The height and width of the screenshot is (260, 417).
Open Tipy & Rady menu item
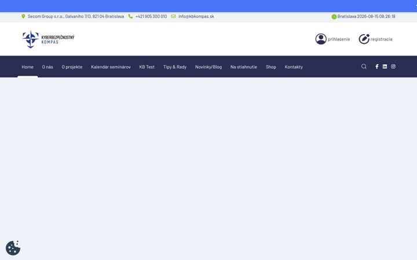175,67
